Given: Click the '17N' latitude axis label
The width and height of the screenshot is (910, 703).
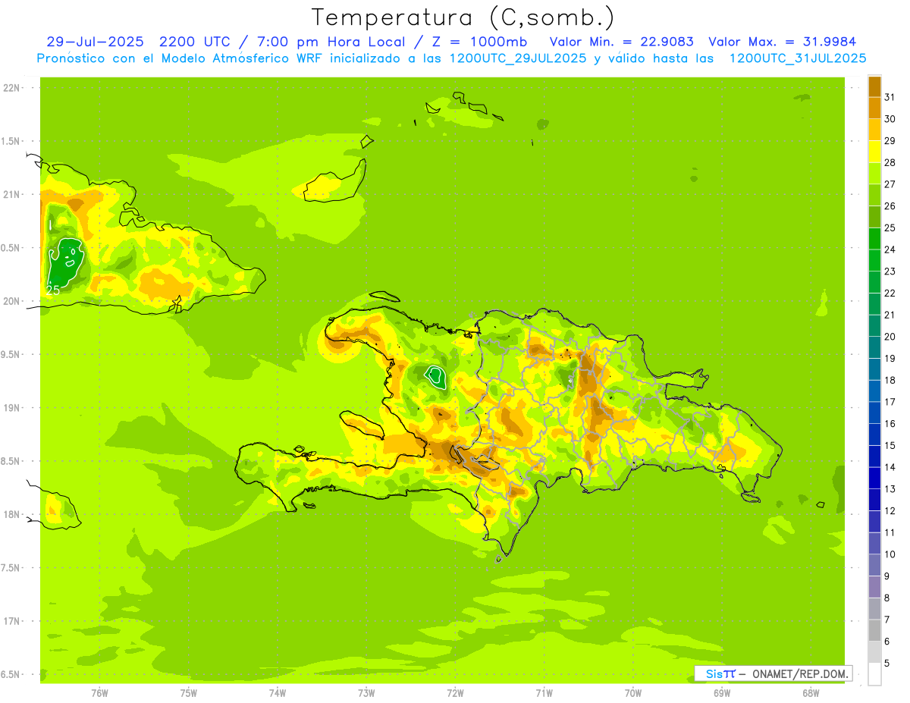Looking at the screenshot, I should pyautogui.click(x=11, y=621).
